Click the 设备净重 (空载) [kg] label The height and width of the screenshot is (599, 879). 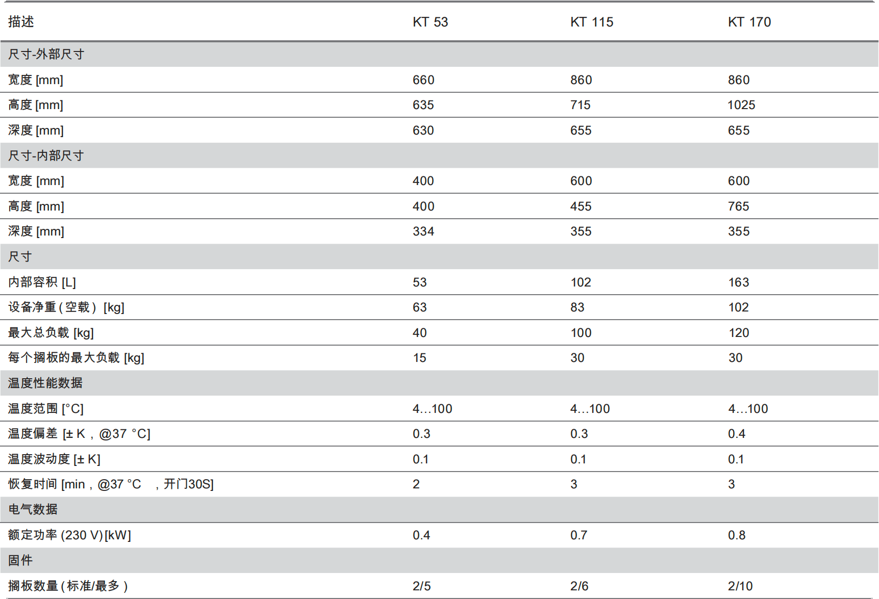pyautogui.click(x=66, y=307)
